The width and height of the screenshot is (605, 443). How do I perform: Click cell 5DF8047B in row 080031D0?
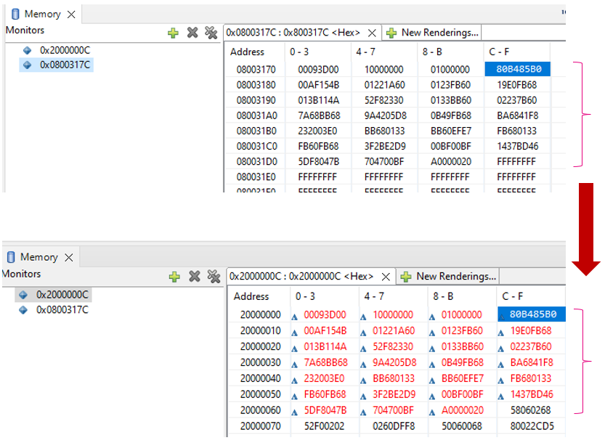pos(318,162)
